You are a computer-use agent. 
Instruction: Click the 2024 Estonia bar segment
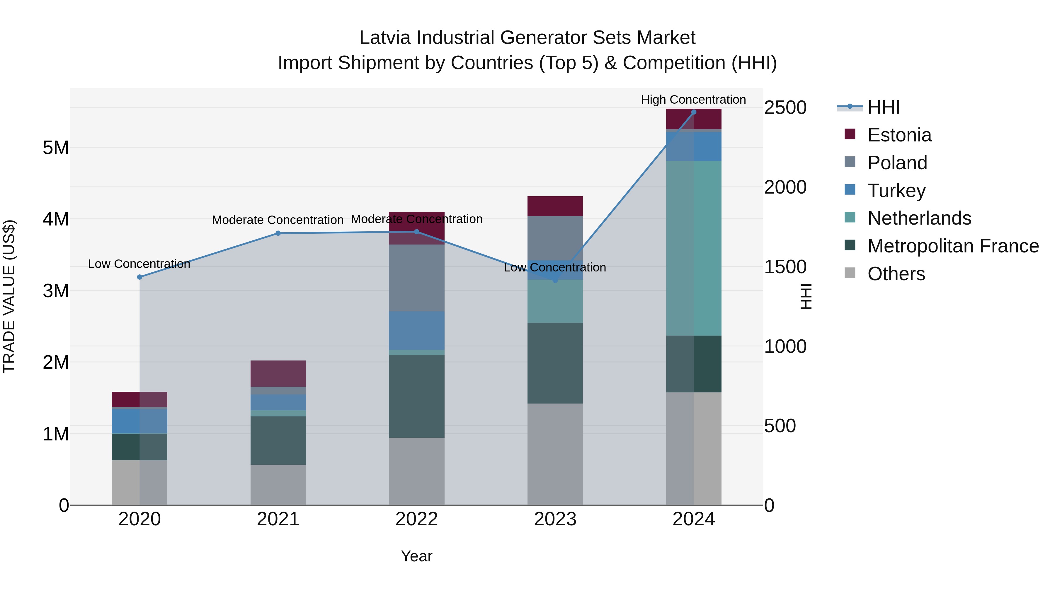(694, 119)
